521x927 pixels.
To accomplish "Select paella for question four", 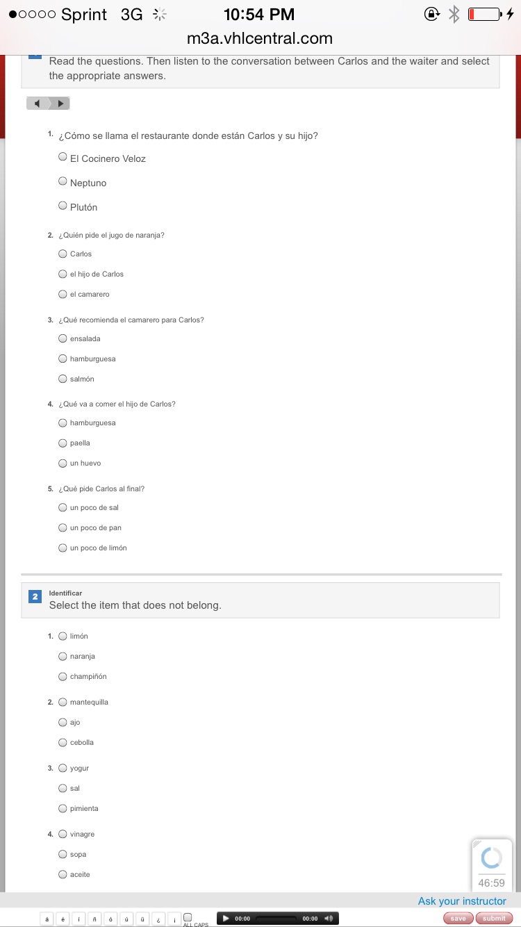I will coord(63,443).
